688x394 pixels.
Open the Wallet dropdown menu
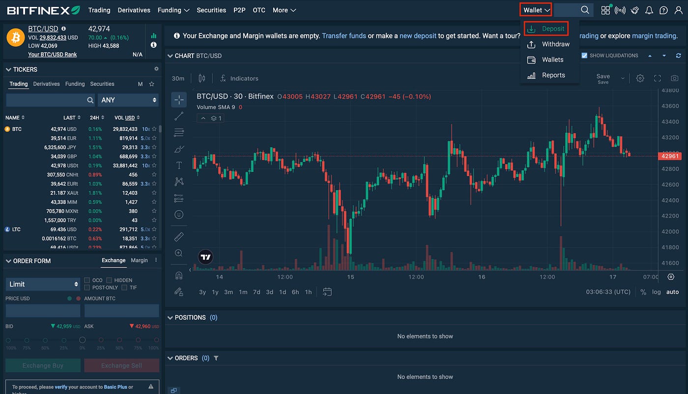point(536,10)
